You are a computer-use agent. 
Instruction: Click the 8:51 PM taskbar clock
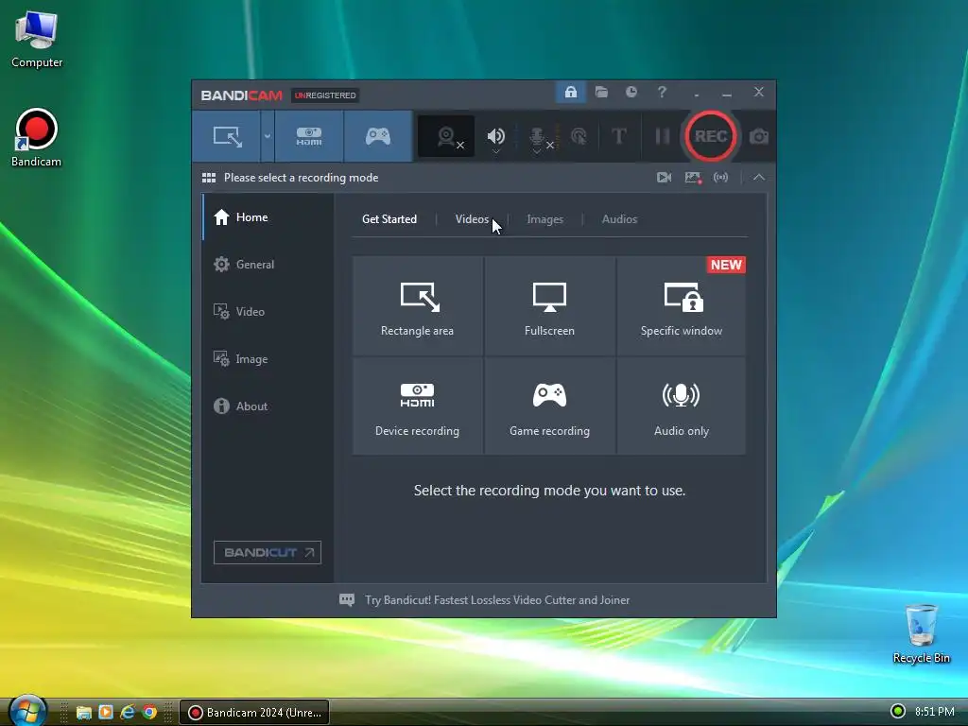coord(935,712)
